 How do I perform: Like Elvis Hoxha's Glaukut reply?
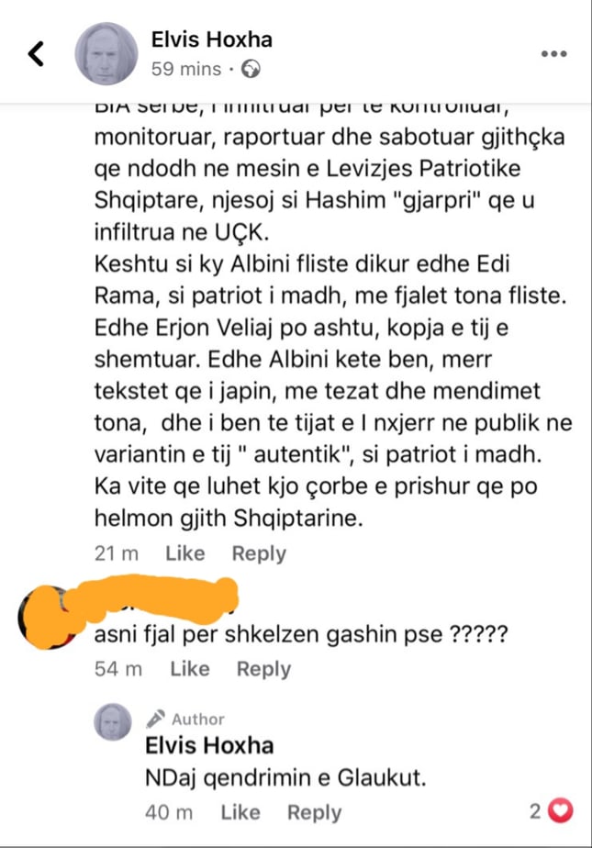click(240, 812)
